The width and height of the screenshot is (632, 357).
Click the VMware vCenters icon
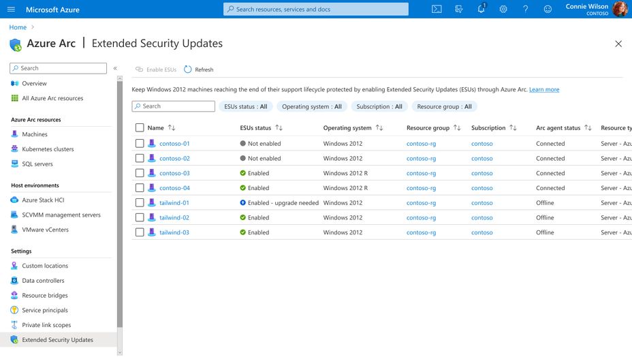coord(14,230)
